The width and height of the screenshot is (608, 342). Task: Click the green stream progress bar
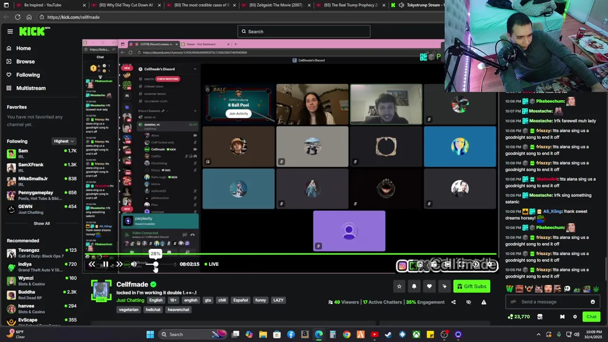click(x=291, y=254)
